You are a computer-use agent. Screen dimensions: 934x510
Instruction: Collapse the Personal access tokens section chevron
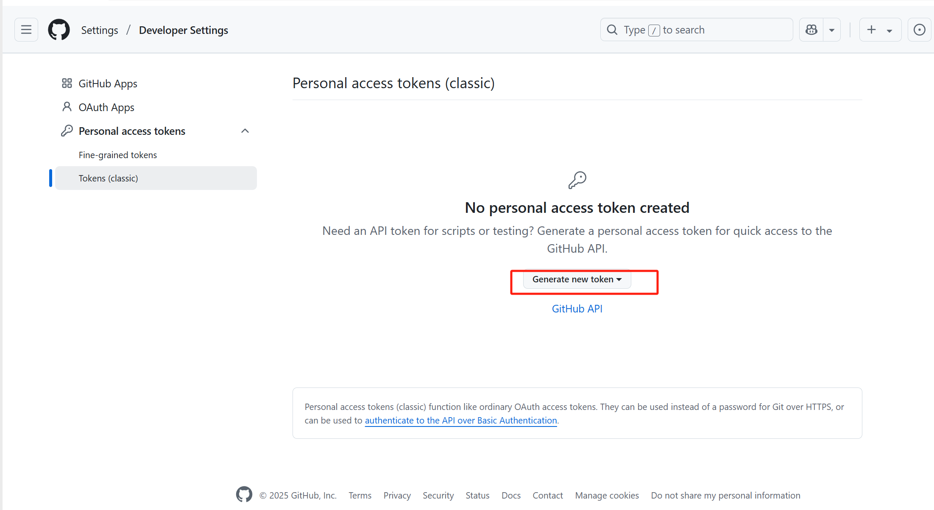[245, 131]
